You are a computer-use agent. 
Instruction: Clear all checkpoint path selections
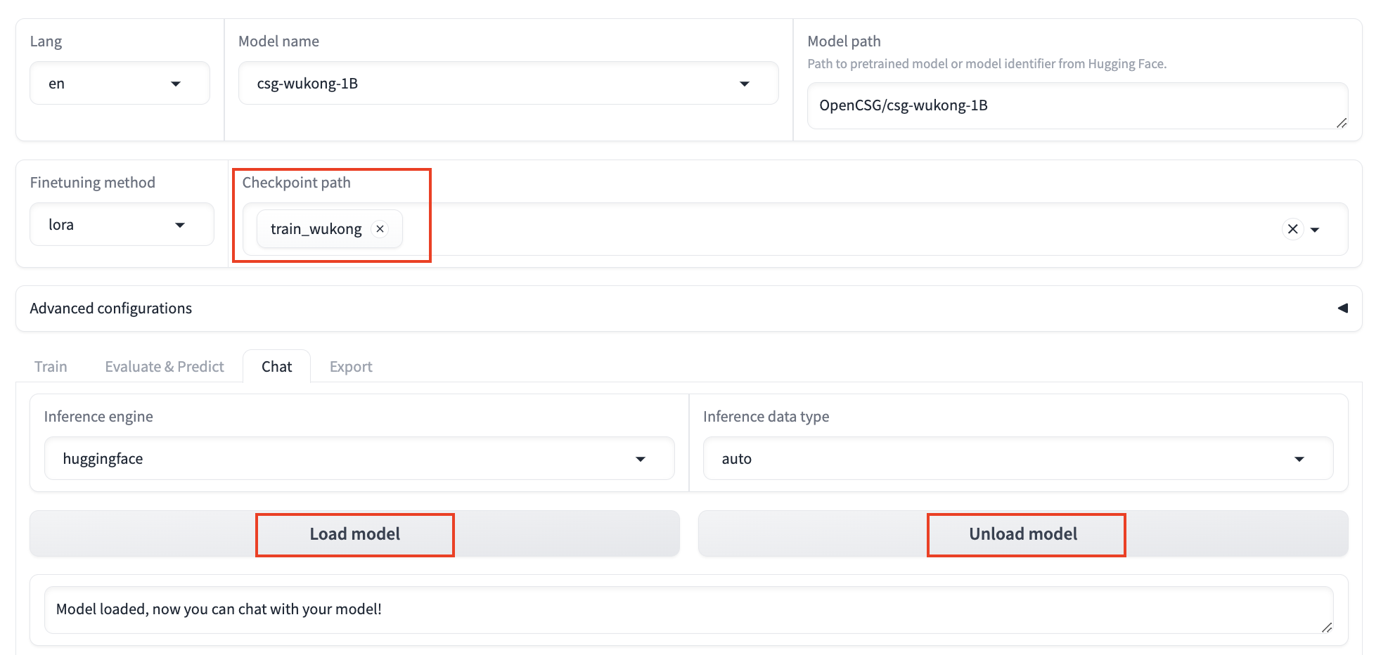[1292, 229]
